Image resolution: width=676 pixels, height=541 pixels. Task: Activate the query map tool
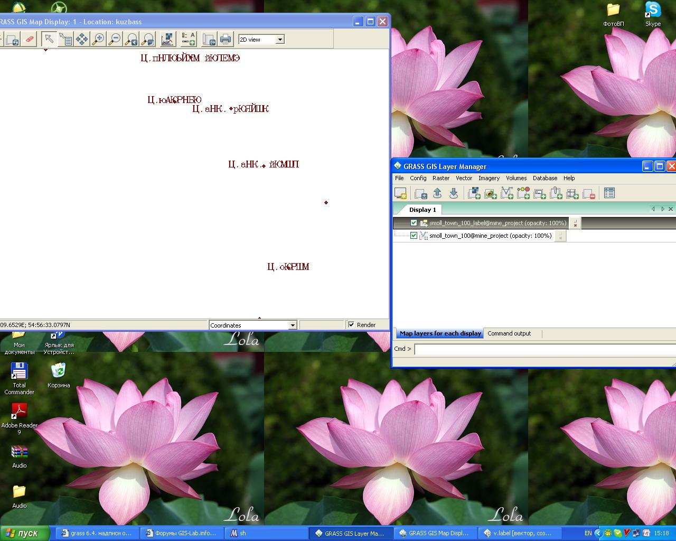pyautogui.click(x=65, y=39)
